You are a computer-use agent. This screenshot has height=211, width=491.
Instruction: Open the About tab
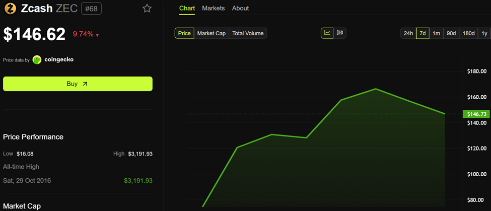coord(241,9)
